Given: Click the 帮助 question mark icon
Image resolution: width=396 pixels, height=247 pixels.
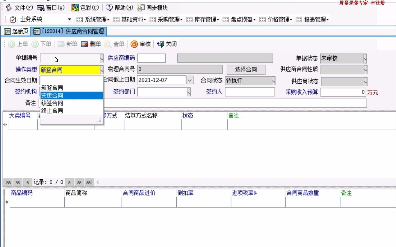Looking at the screenshot, I should tap(109, 8).
